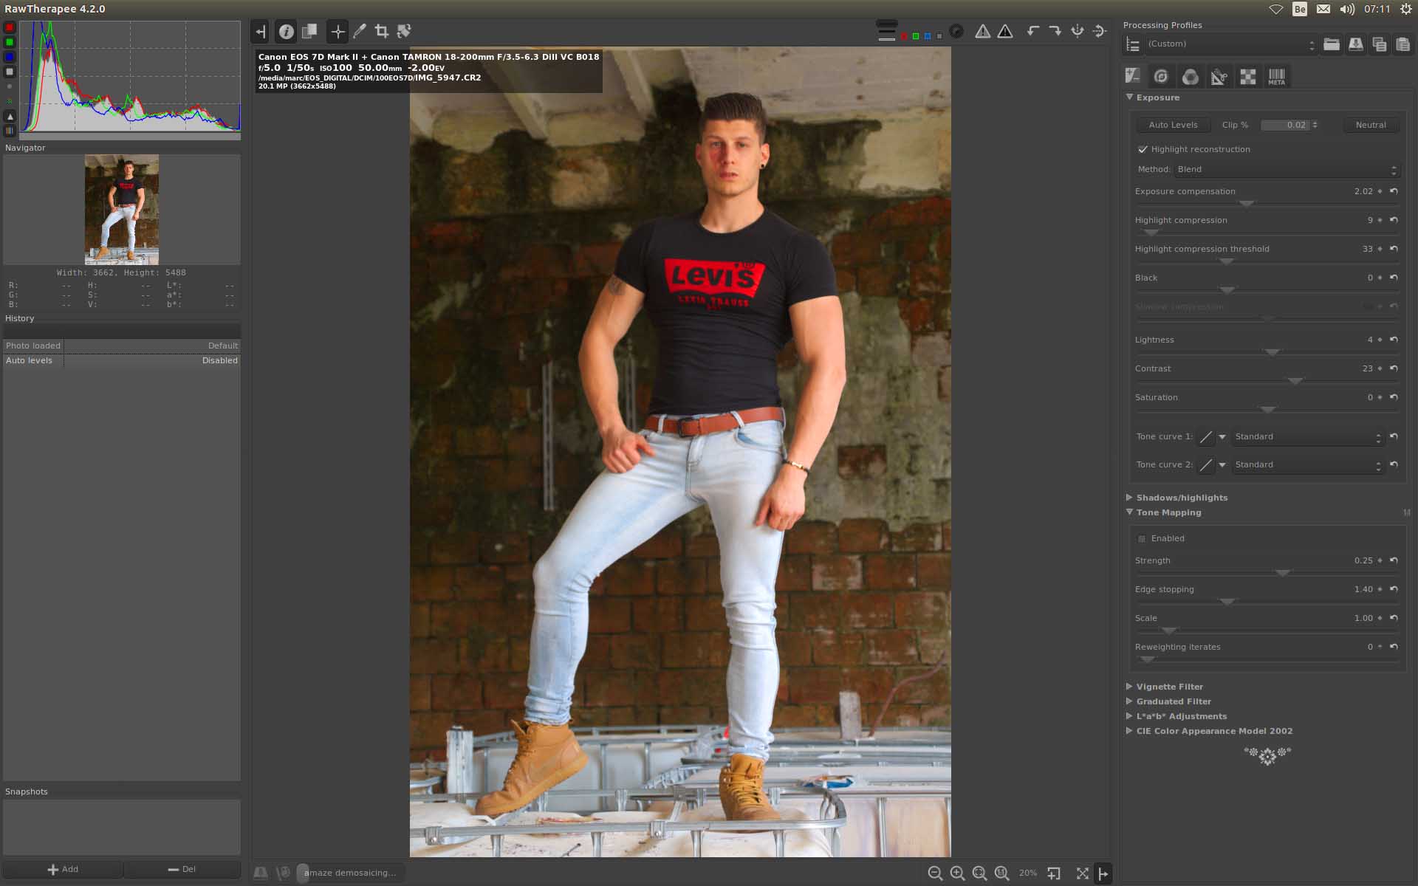This screenshot has width=1418, height=886.
Task: Enable Tone Mapping checkbox
Action: tap(1143, 539)
